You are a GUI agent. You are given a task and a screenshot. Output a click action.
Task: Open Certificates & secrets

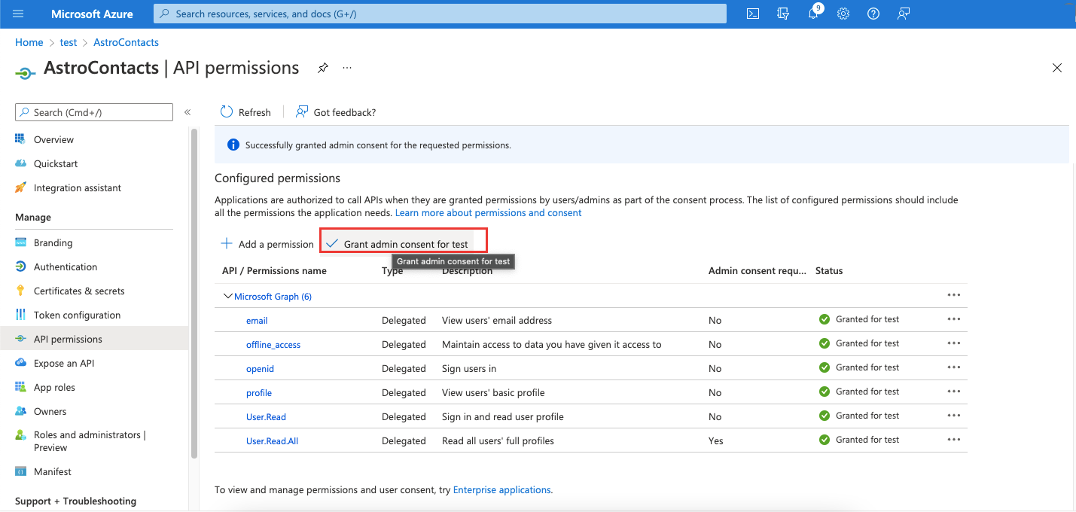click(x=79, y=291)
